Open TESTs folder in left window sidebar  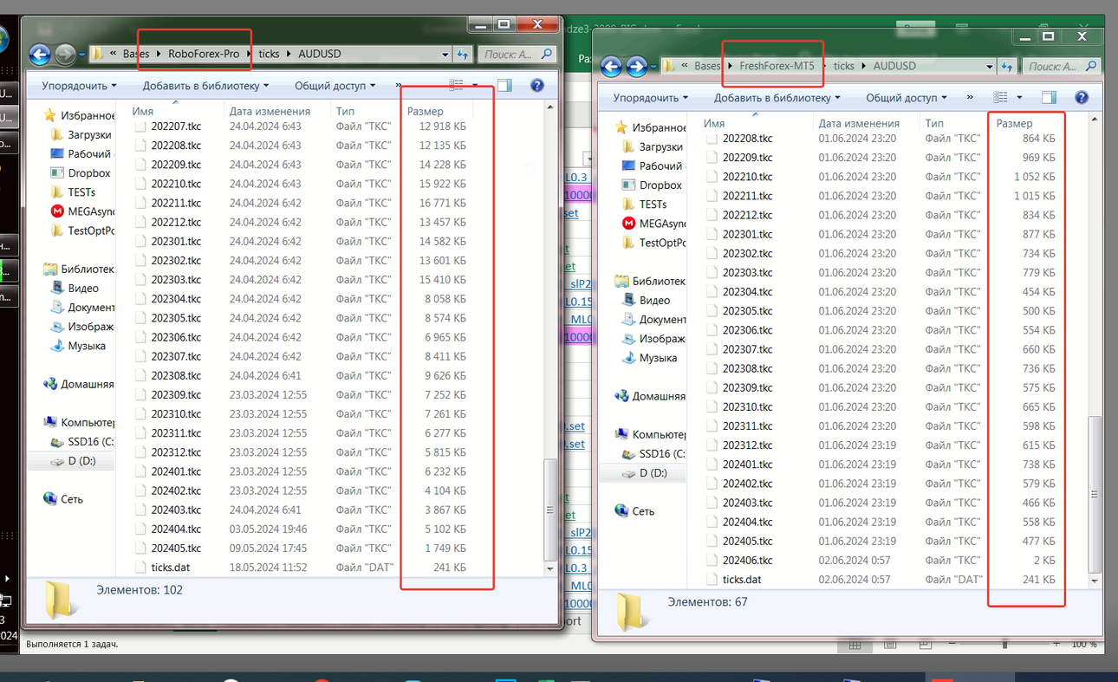click(73, 192)
